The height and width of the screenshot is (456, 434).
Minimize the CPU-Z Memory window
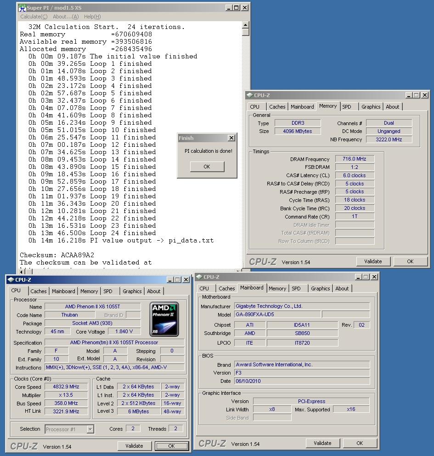pos(409,95)
